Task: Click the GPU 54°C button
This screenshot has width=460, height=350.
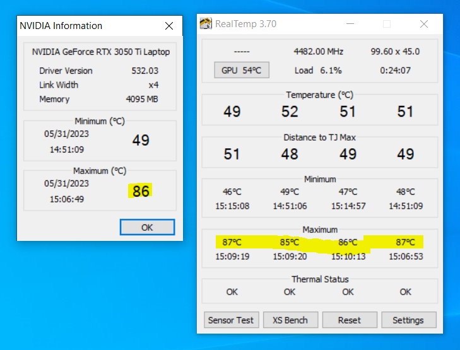Action: tap(242, 70)
